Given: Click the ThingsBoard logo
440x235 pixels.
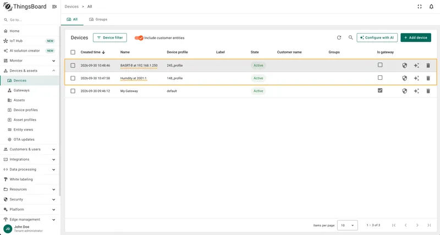Looking at the screenshot, I should [x=25, y=7].
